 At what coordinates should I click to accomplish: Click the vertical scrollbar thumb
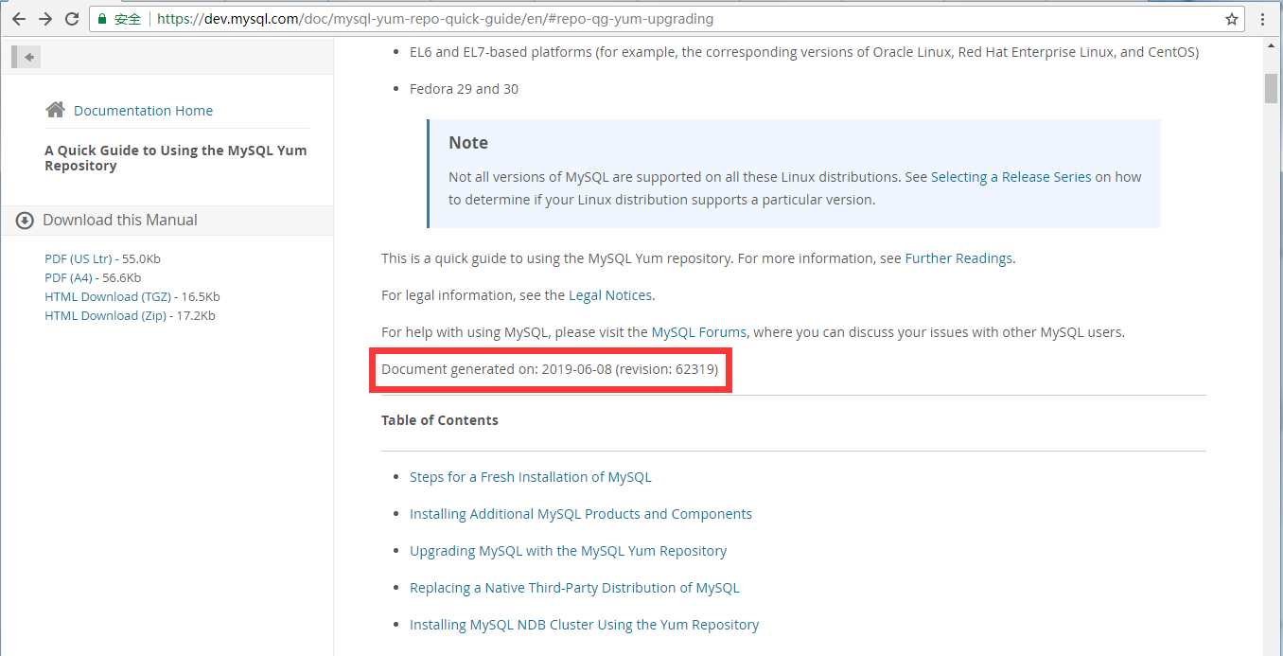[x=1271, y=87]
